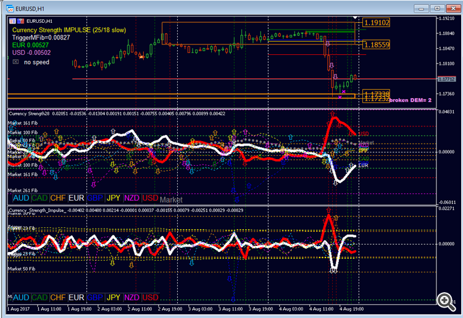Click the '2 Aug 11:00' time label
Screen dimensions: 463x318
coord(140,309)
